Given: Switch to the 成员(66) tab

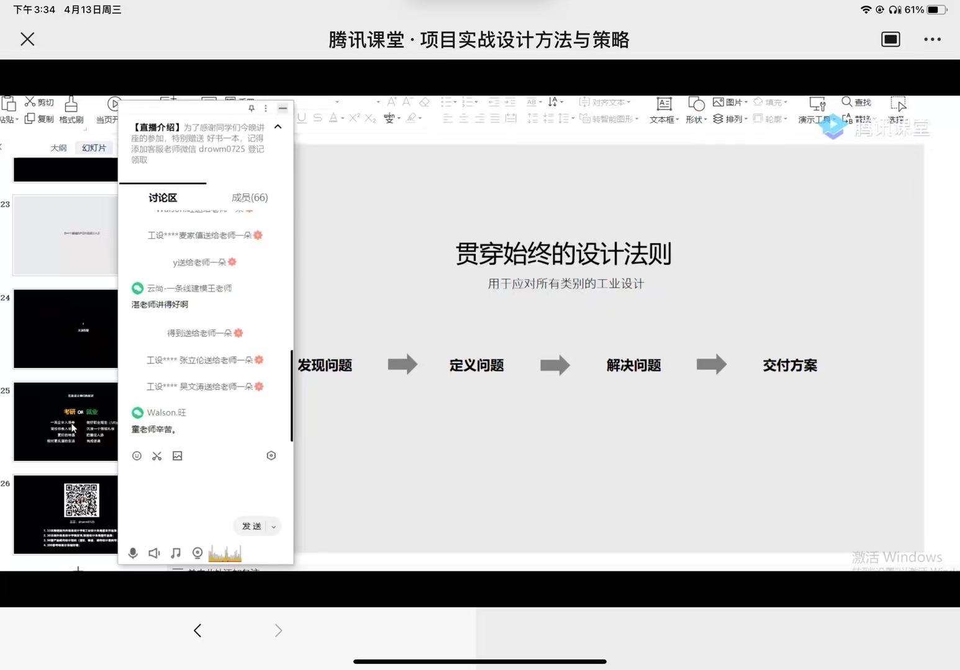Looking at the screenshot, I should 250,198.
